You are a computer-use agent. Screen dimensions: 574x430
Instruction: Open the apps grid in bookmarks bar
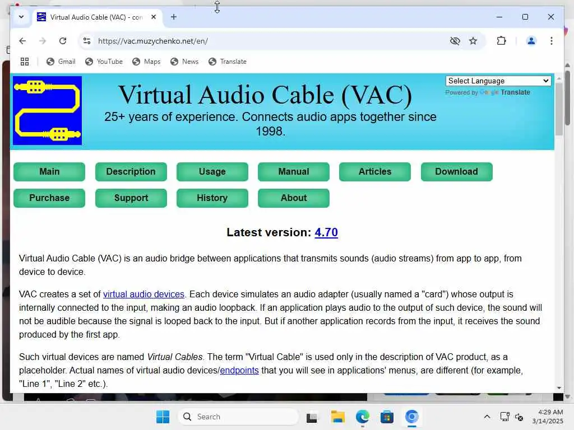tap(25, 62)
